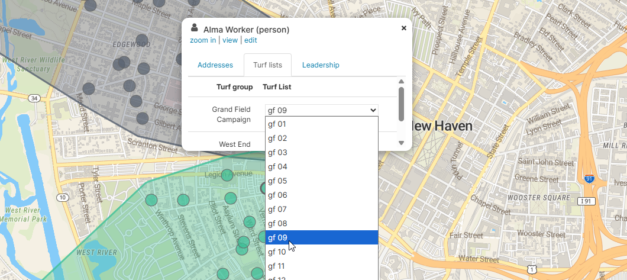Screen dimensions: 627x280
Task: Click the I 91 highway label
Action: click(587, 201)
